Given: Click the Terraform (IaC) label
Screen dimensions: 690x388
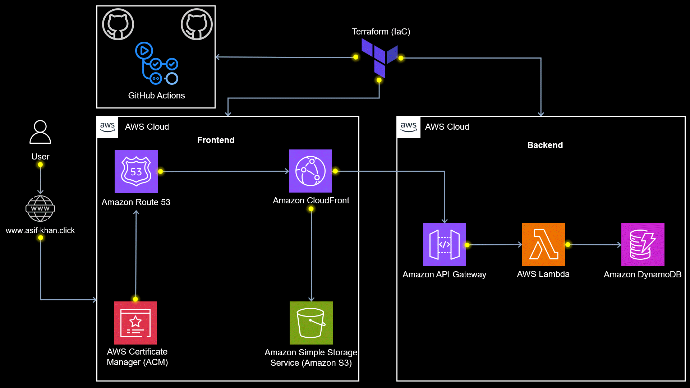Looking at the screenshot, I should click(x=381, y=32).
